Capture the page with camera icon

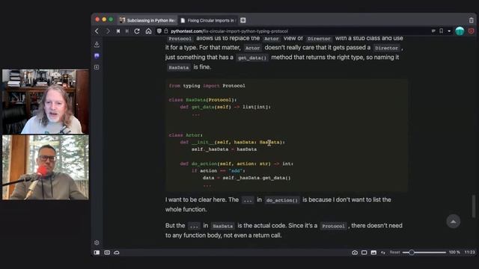(355, 253)
